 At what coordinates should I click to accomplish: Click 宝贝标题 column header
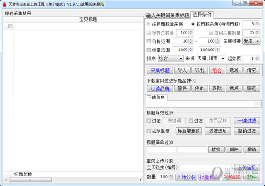88,19
